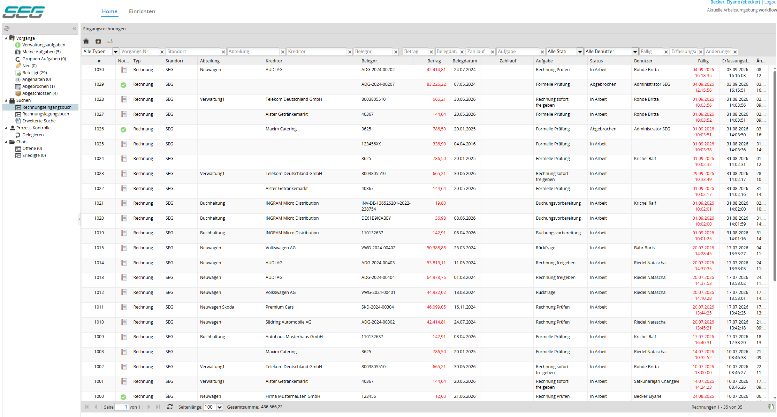777x417 pixels.
Task: Click the export icon at bottom right
Action: tap(771, 407)
